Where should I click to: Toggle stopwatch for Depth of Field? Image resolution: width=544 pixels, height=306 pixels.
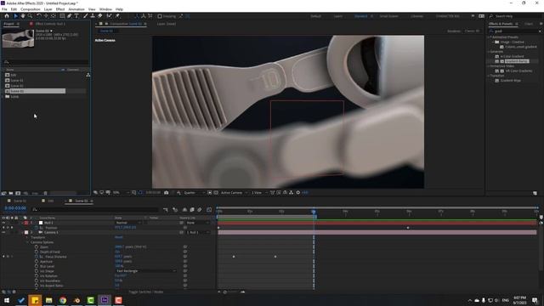(37, 252)
